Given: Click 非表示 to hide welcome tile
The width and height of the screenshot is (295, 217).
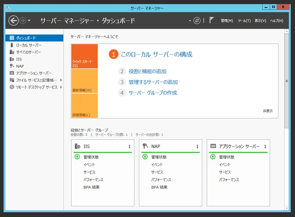Looking at the screenshot, I should 268,111.
